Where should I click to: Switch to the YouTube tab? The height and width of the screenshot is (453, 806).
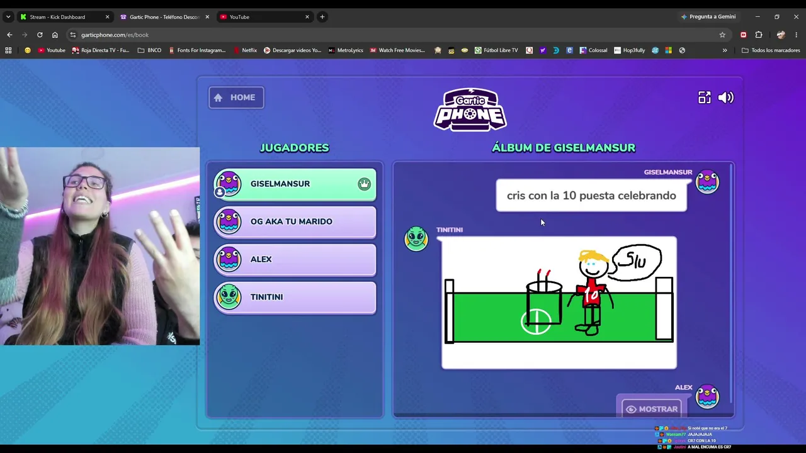[264, 17]
